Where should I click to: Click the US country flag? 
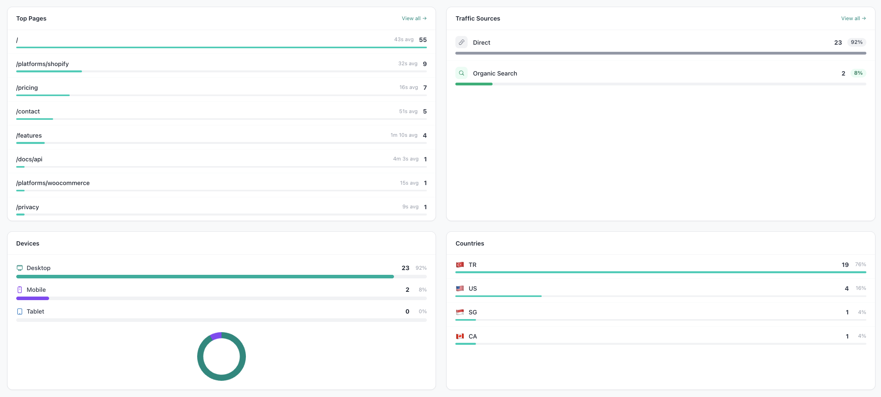460,288
